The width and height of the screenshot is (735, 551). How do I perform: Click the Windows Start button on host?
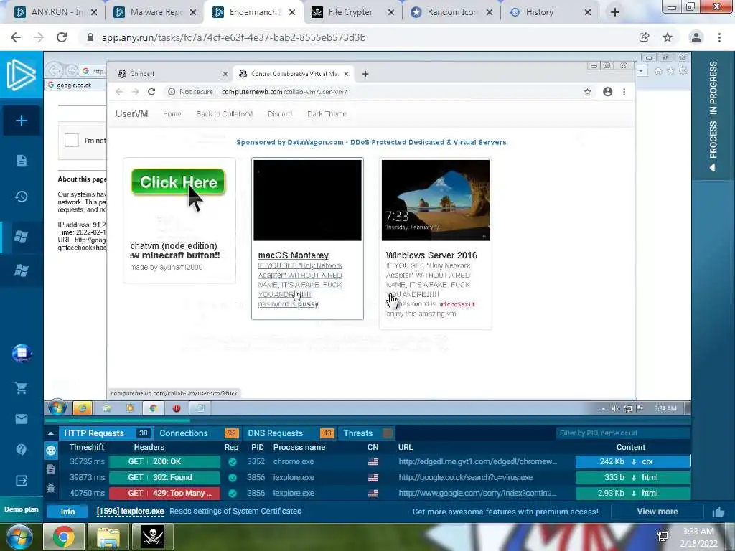[x=19, y=536]
